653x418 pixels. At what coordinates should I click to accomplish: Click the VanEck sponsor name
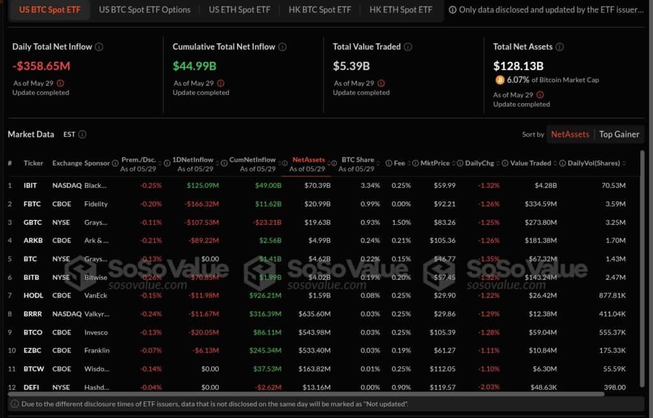pos(96,296)
